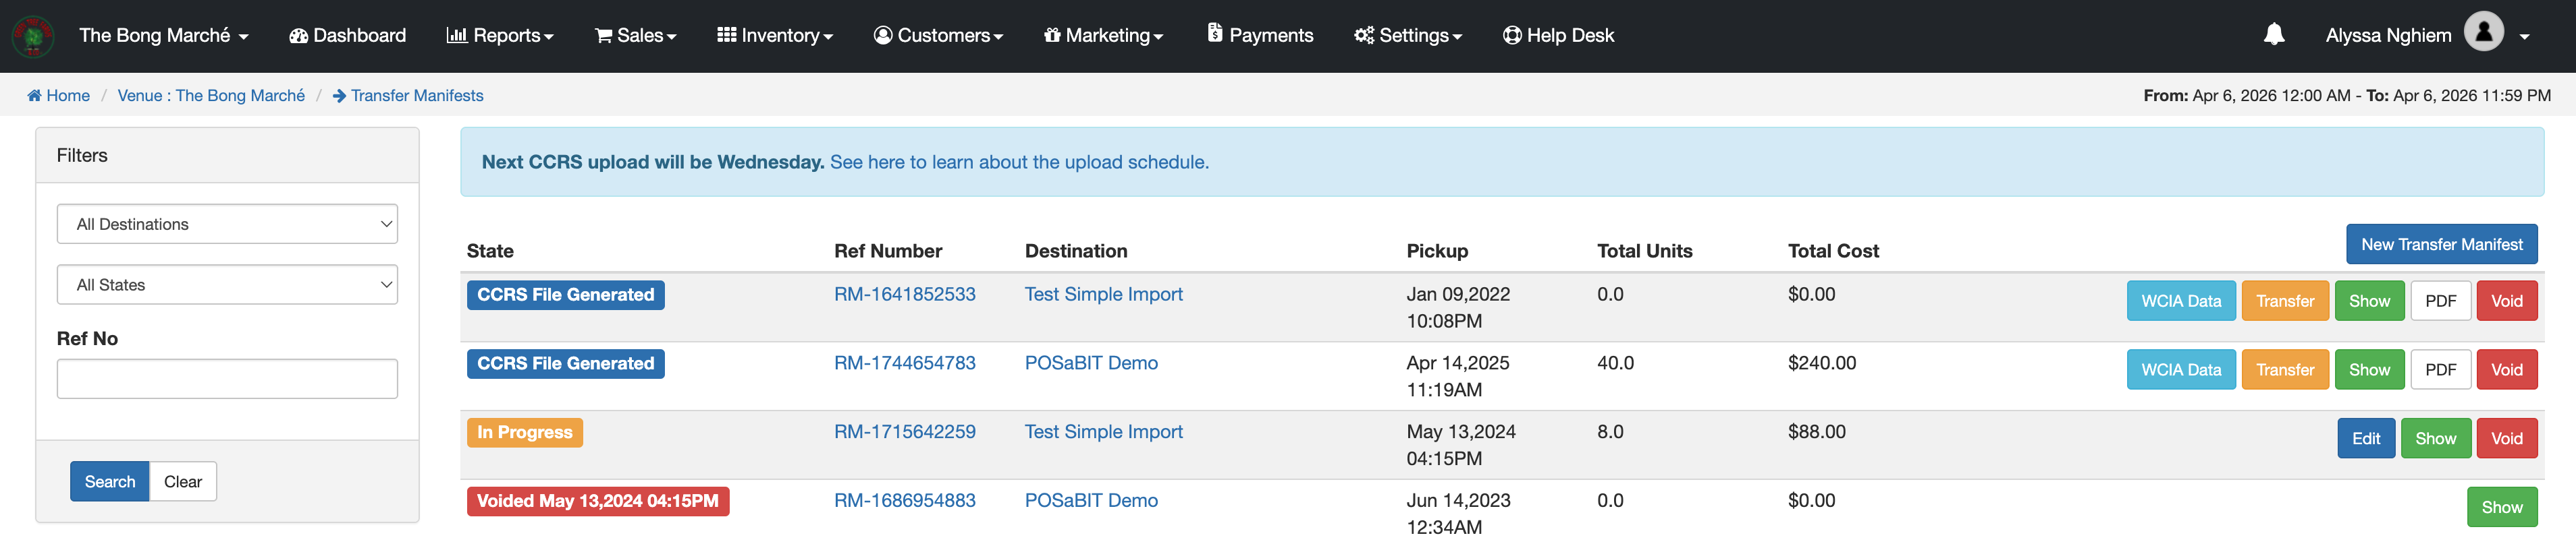Screen dimensions: 2576x546
Task: Void the RM-1715642259 in-progress manifest
Action: click(2505, 439)
